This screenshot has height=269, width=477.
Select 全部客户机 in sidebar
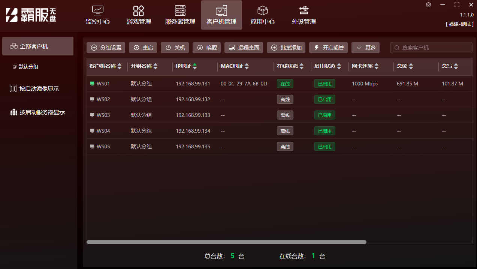(38, 46)
